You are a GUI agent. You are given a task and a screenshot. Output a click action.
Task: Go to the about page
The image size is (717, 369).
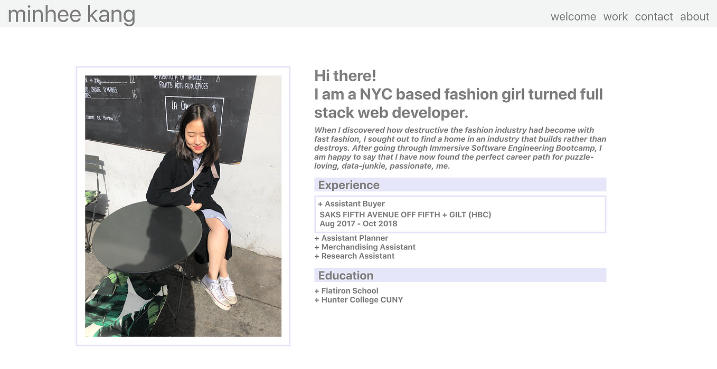tap(694, 16)
